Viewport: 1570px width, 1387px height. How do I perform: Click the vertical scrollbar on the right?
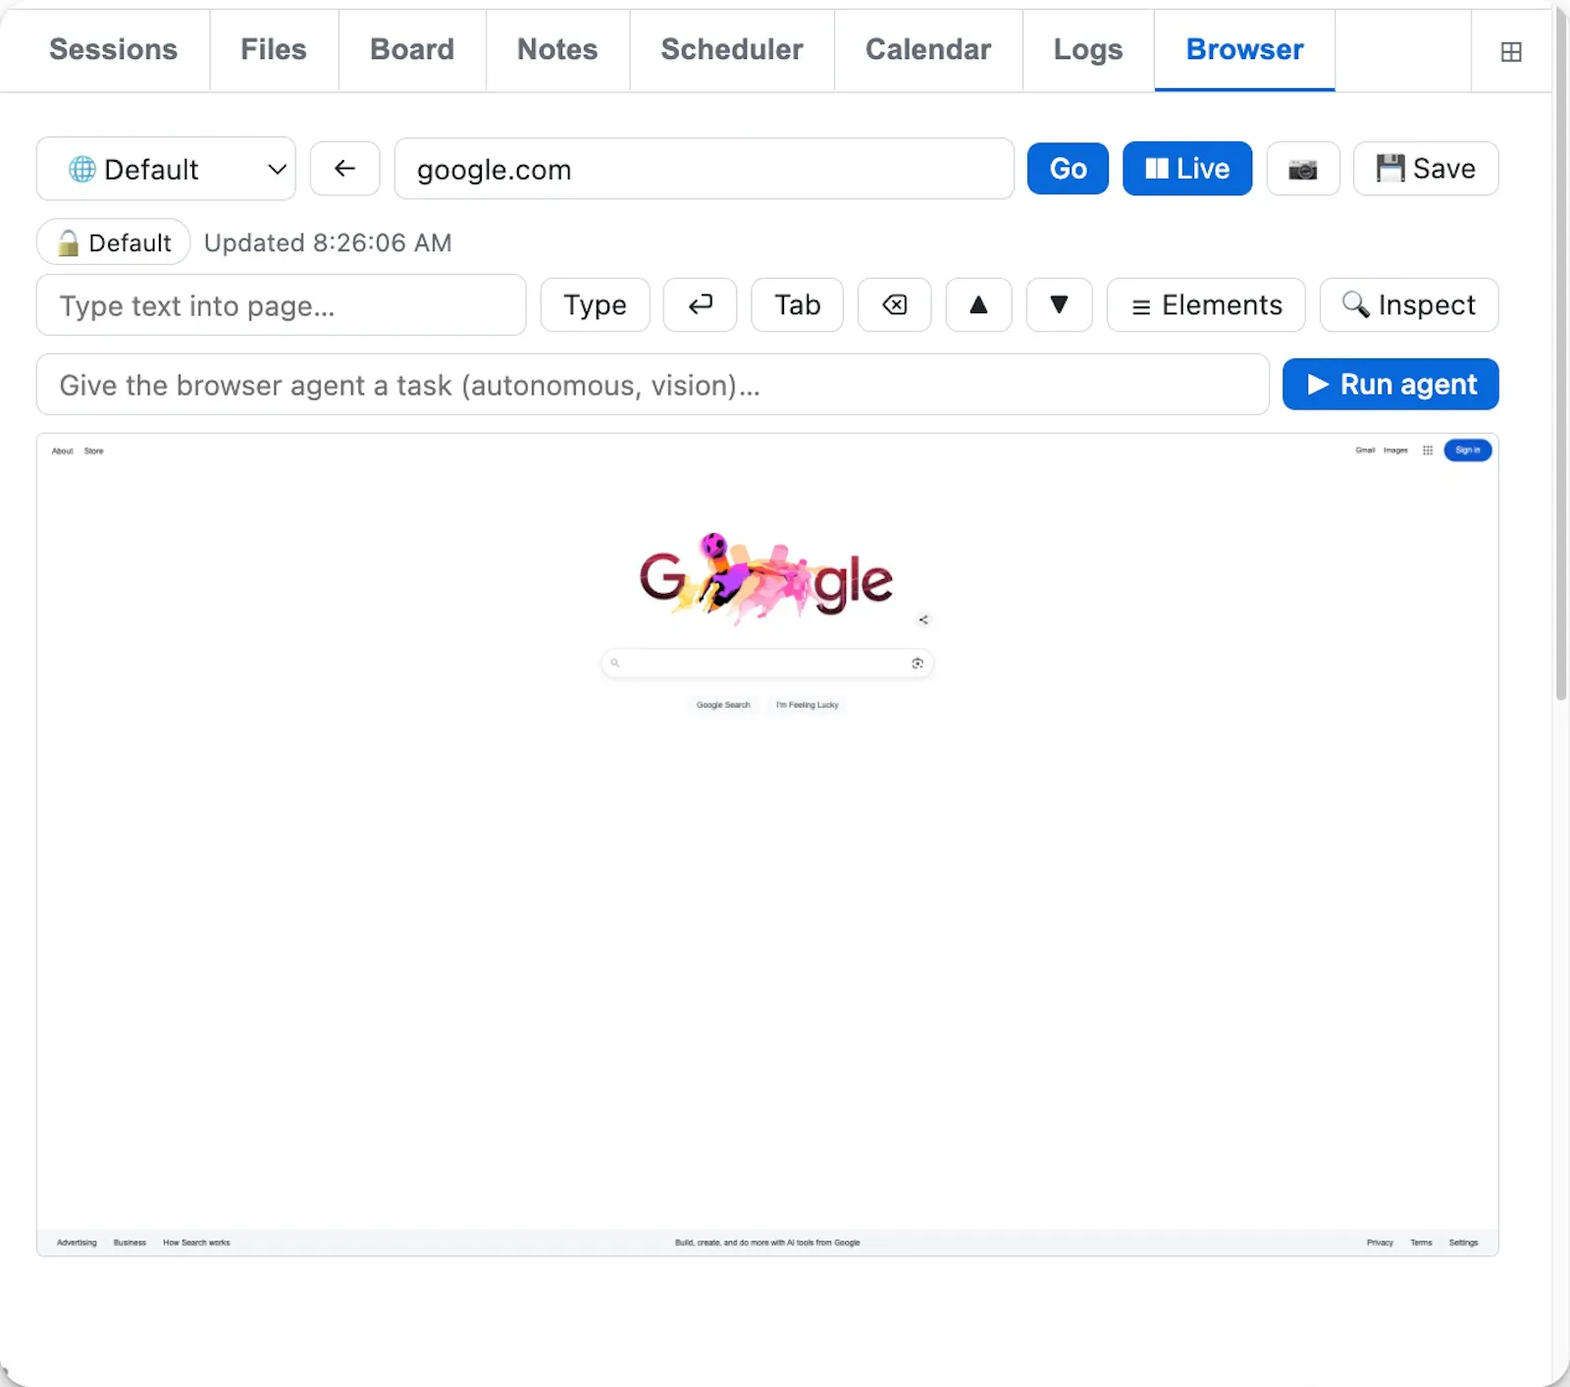1561,353
